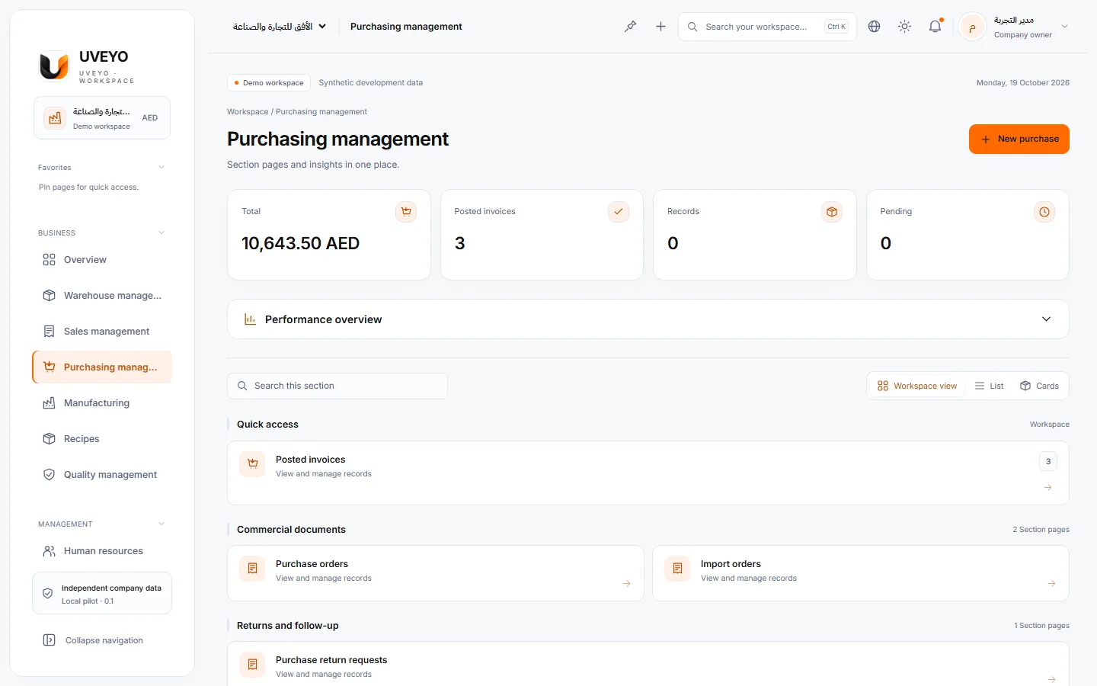The image size is (1097, 686).
Task: Go to Warehouse management in sidebar
Action: coord(102,296)
